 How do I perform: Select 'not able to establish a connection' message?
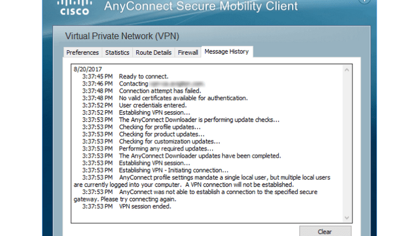(x=196, y=195)
